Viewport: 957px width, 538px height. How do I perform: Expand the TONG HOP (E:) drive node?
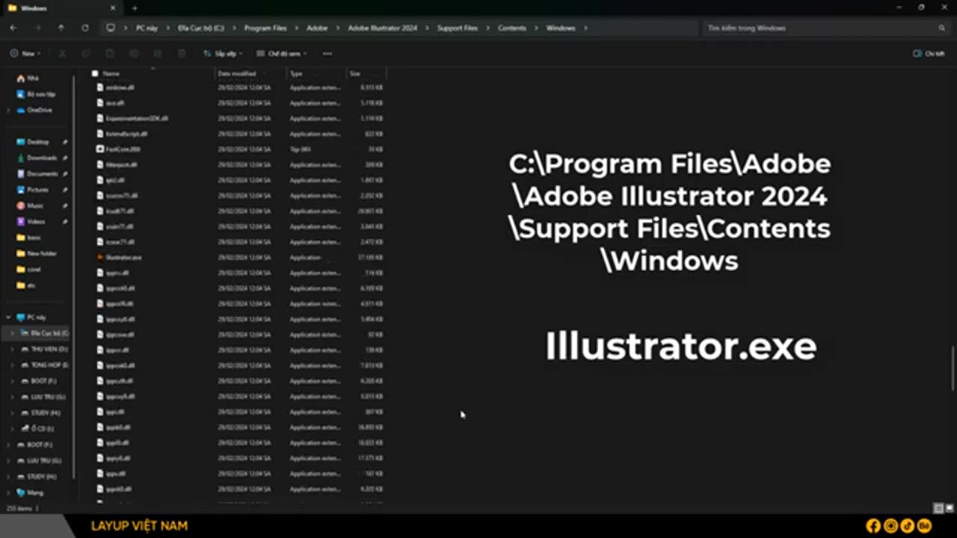(x=13, y=365)
